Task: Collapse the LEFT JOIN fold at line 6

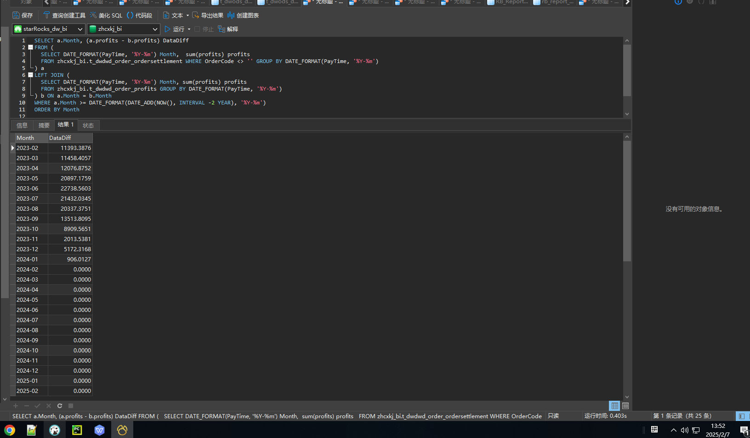Action: tap(30, 75)
